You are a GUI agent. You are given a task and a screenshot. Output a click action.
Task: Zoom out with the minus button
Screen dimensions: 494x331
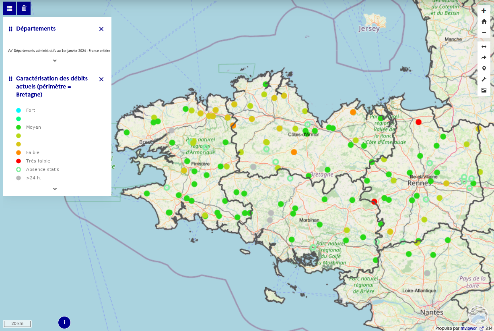tap(484, 32)
